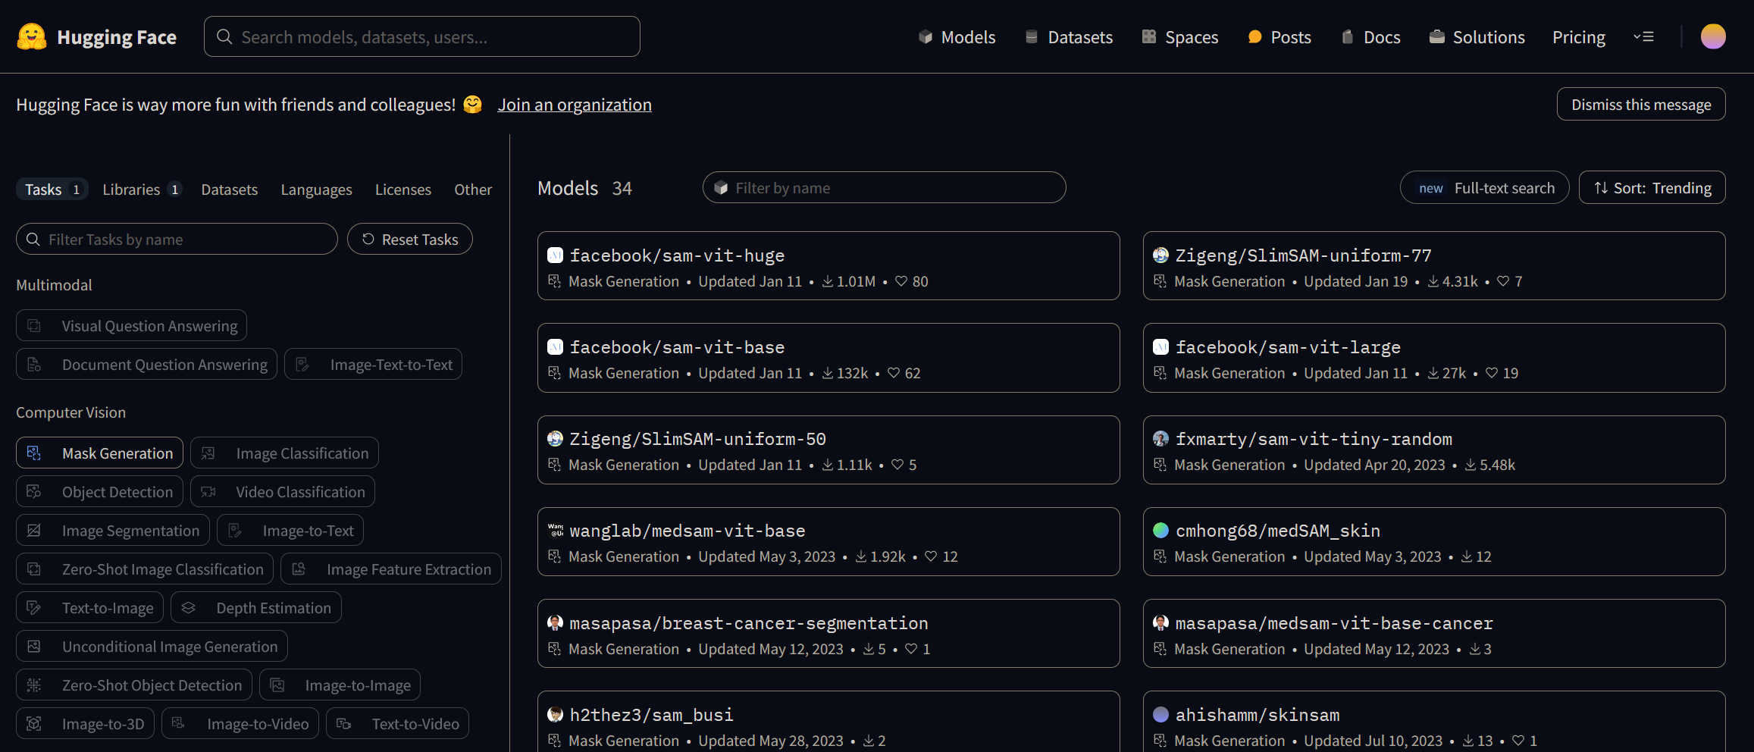Click the masapasa avatar on breast-cancer-segmentation
Screen dimensions: 1754x752
pos(556,623)
